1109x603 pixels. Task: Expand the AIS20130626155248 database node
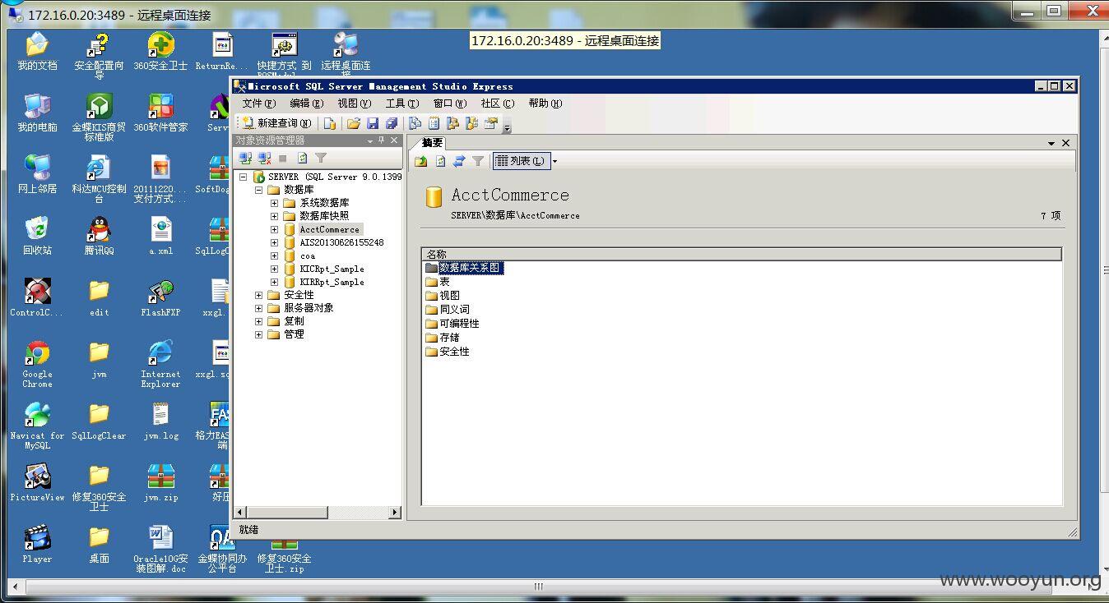274,242
